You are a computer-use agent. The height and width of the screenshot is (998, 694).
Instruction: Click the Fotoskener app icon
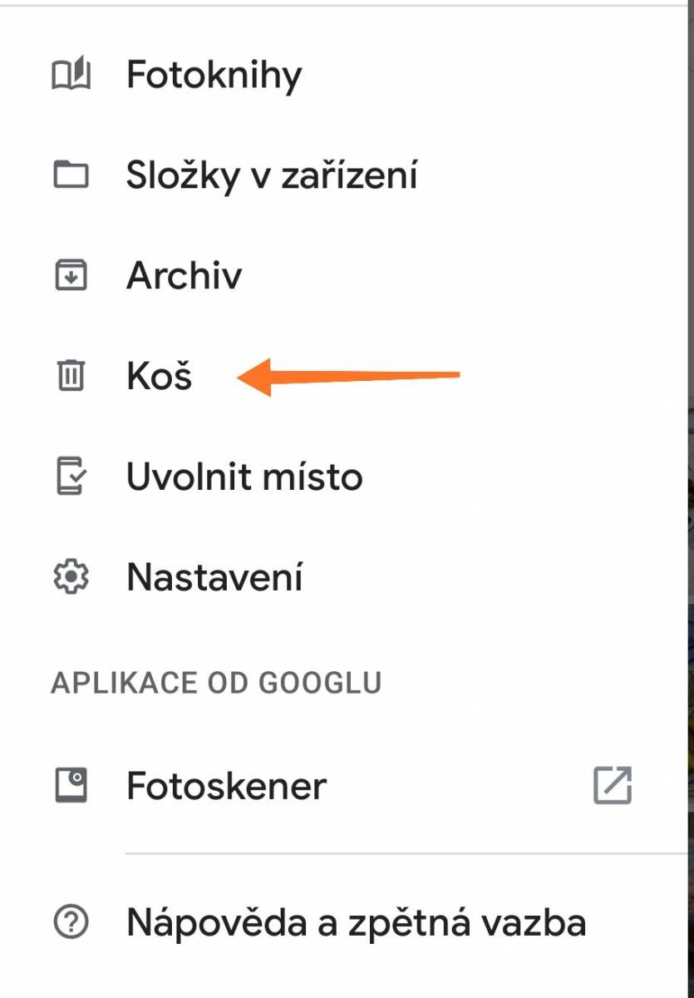[71, 785]
